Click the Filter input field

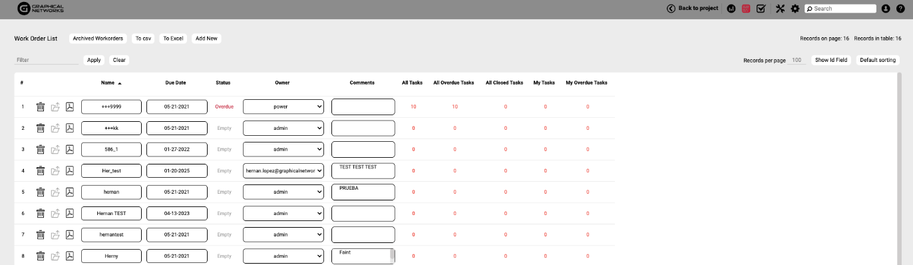click(x=47, y=60)
